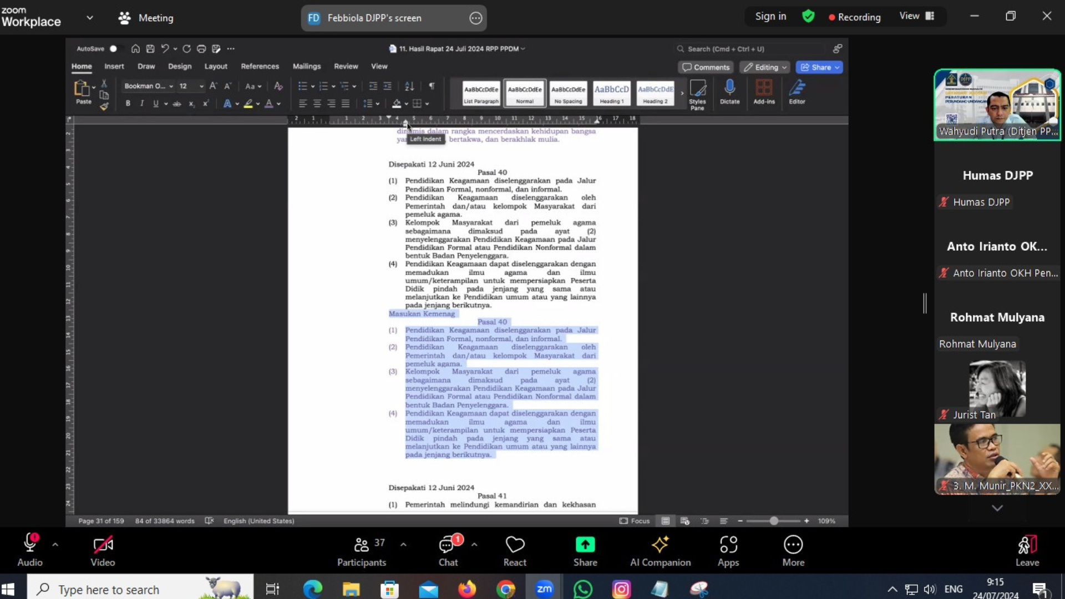Click the Cut scissors icon

point(104,84)
